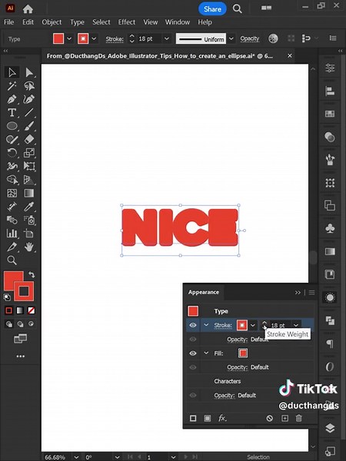Toggle visibility of the Fill row

193,353
